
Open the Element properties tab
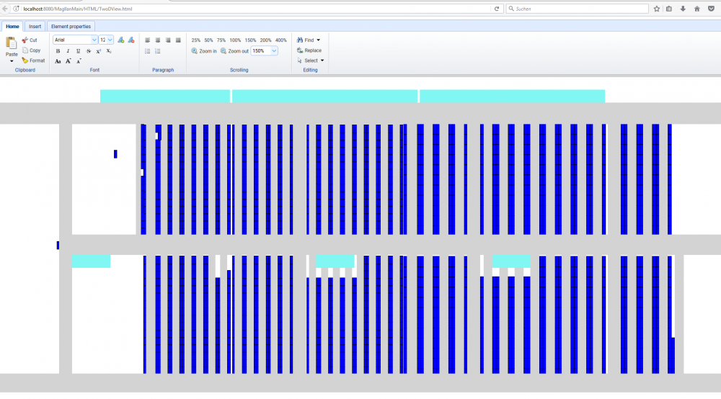click(x=71, y=26)
